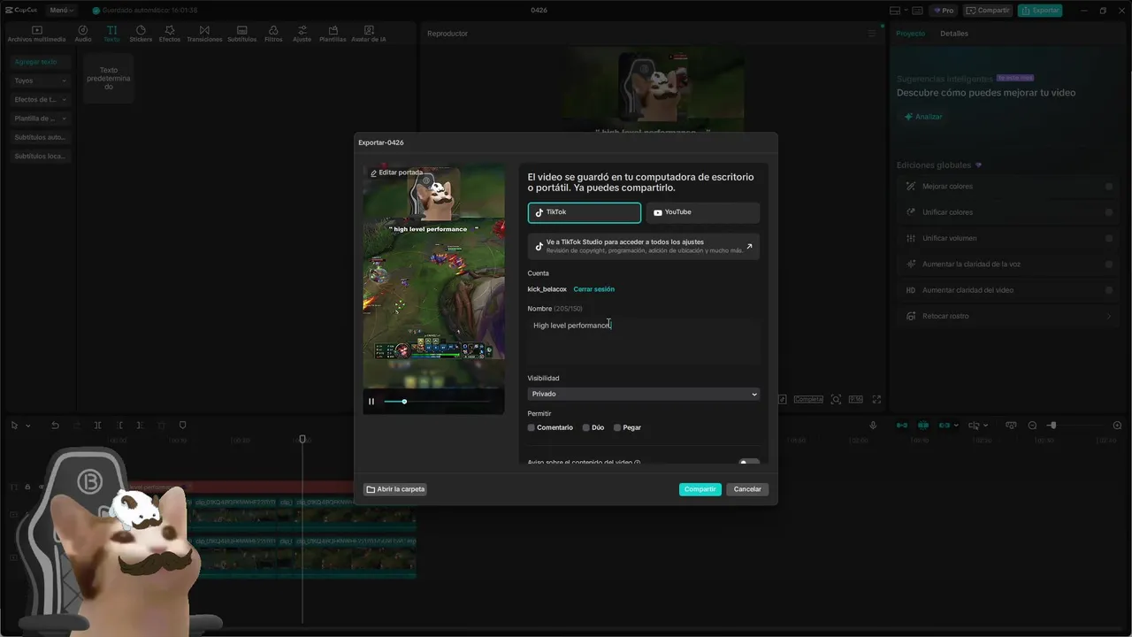Select Subtítulos automáticos in sidebar
The height and width of the screenshot is (637, 1132).
41,137
